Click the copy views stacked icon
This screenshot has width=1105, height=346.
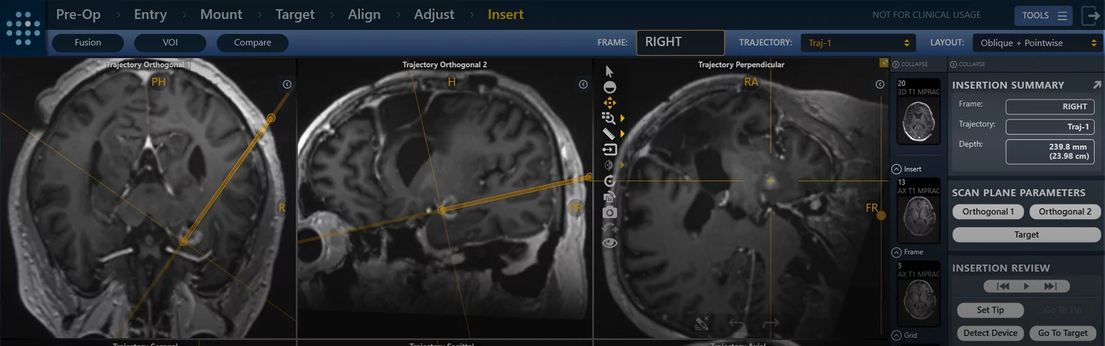pos(610,197)
